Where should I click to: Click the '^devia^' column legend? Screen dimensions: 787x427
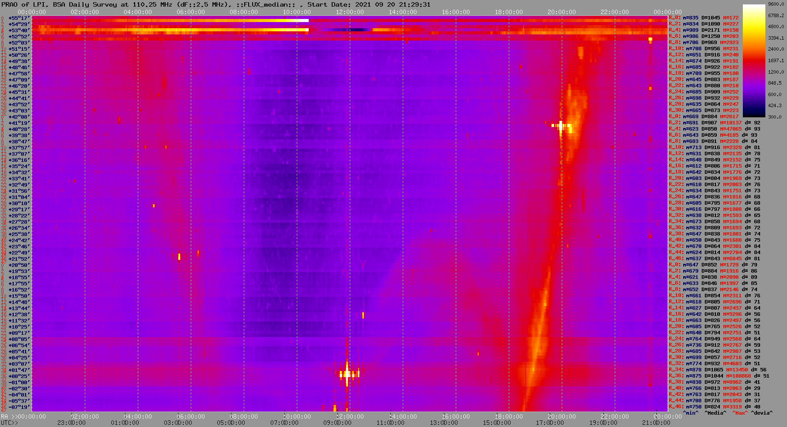(x=762, y=413)
